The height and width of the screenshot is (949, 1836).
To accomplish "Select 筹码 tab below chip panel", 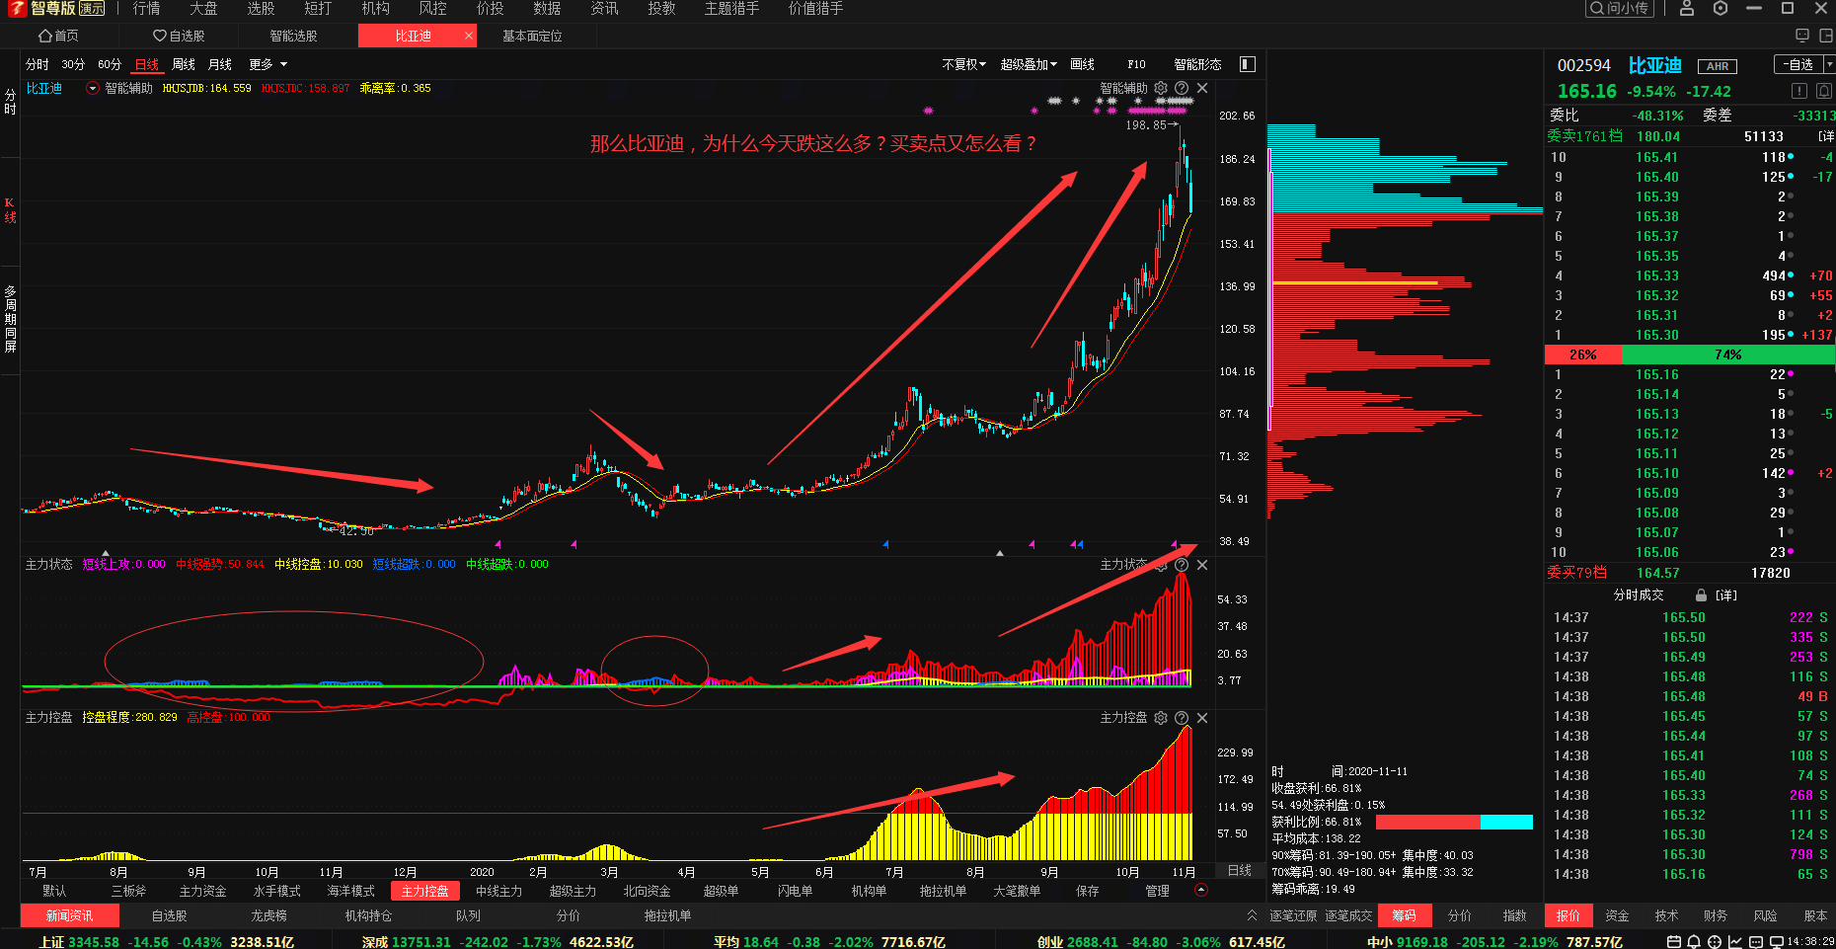I will click(x=1404, y=915).
